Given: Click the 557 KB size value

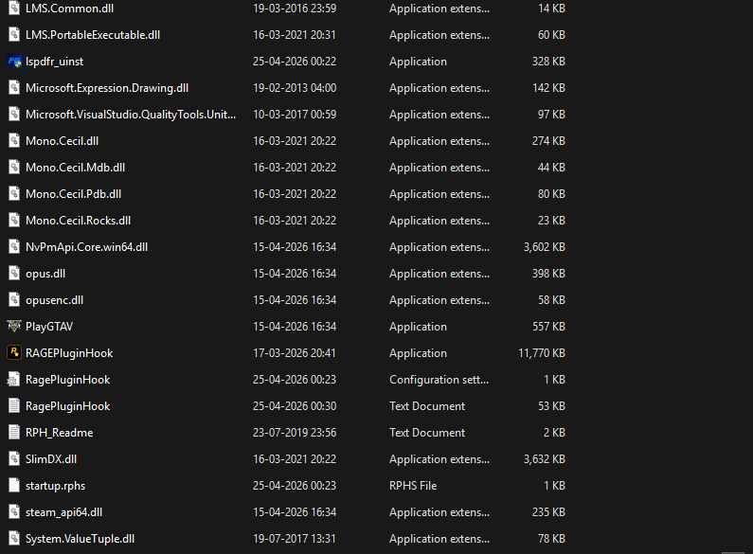Looking at the screenshot, I should tap(548, 327).
